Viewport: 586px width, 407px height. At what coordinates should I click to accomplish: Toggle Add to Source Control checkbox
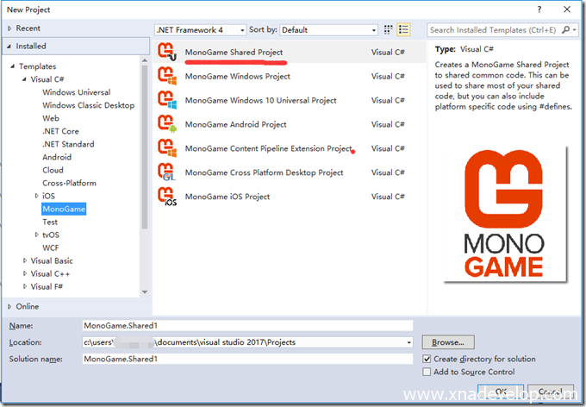click(427, 372)
